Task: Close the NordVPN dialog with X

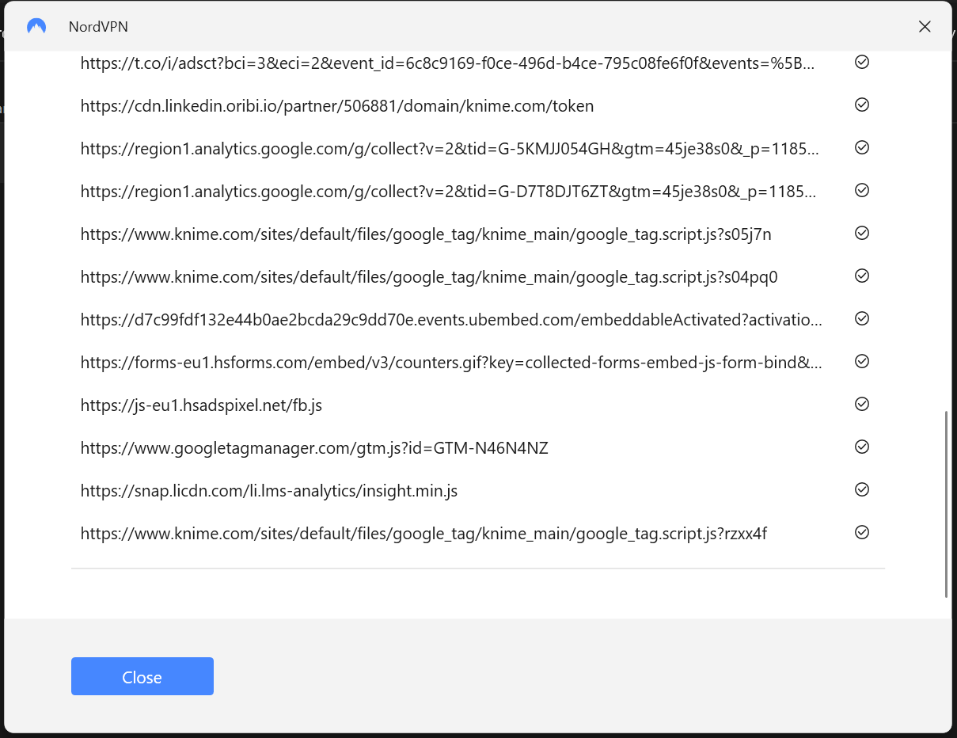Action: point(924,26)
